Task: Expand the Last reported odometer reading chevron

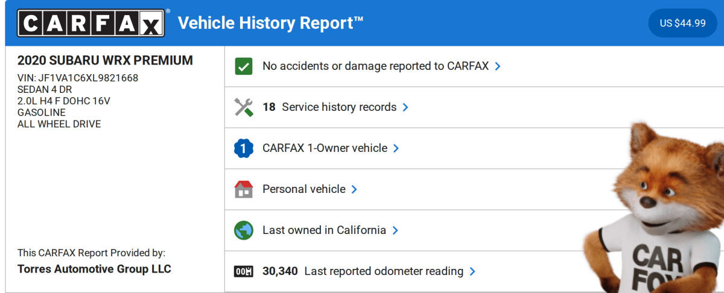Action: pos(472,271)
